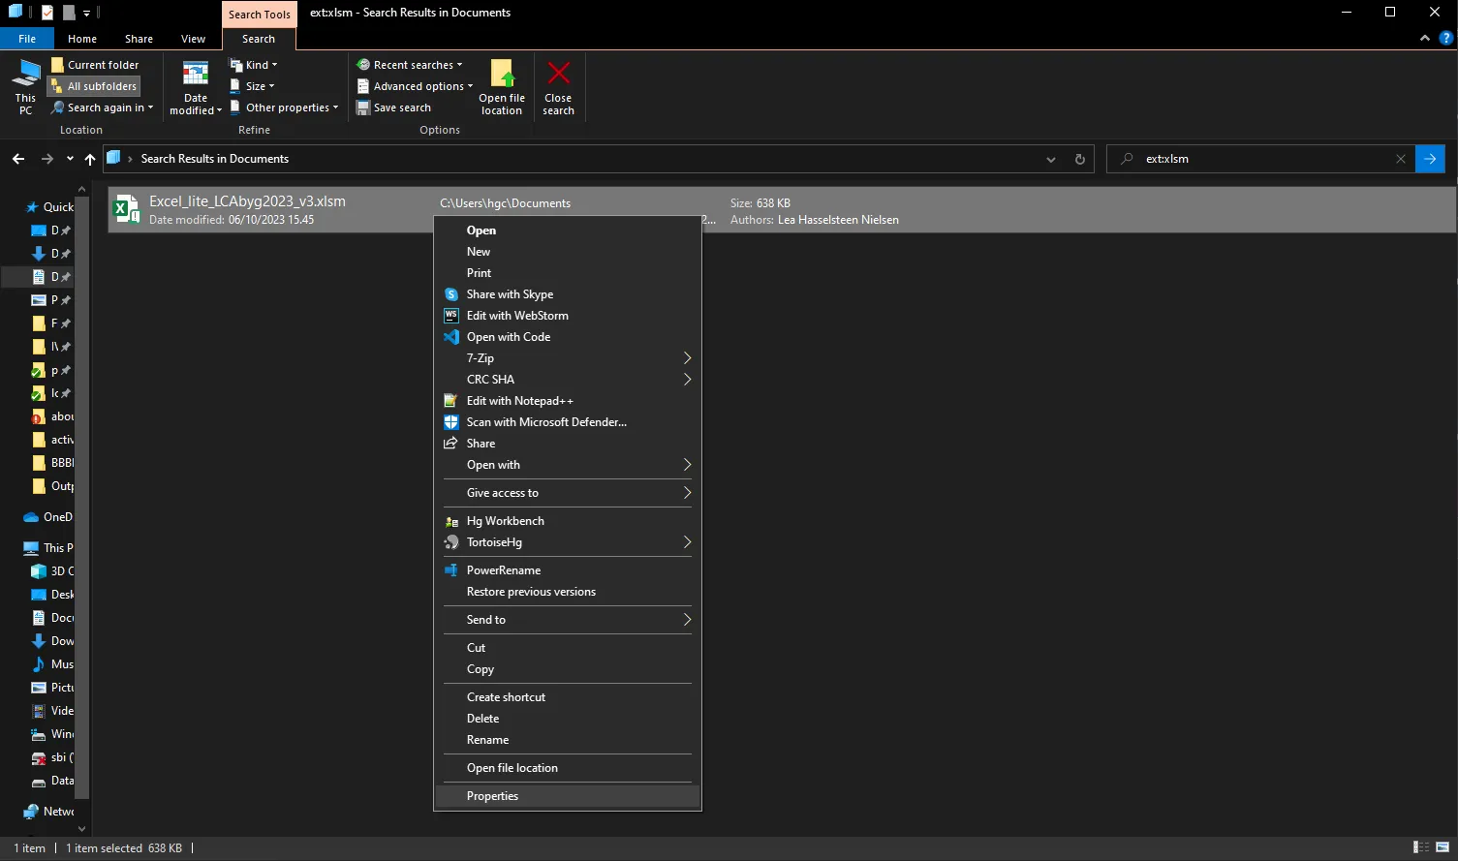The height and width of the screenshot is (861, 1458).
Task: Expand the CRC SHA submenu
Action: click(568, 380)
